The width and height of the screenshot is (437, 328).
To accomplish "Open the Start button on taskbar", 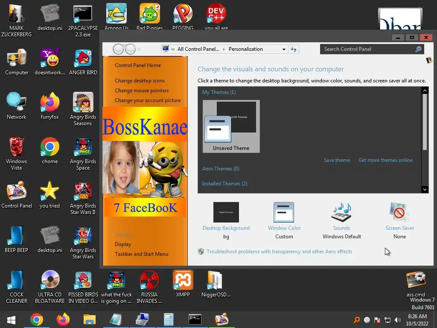I will click(x=11, y=319).
